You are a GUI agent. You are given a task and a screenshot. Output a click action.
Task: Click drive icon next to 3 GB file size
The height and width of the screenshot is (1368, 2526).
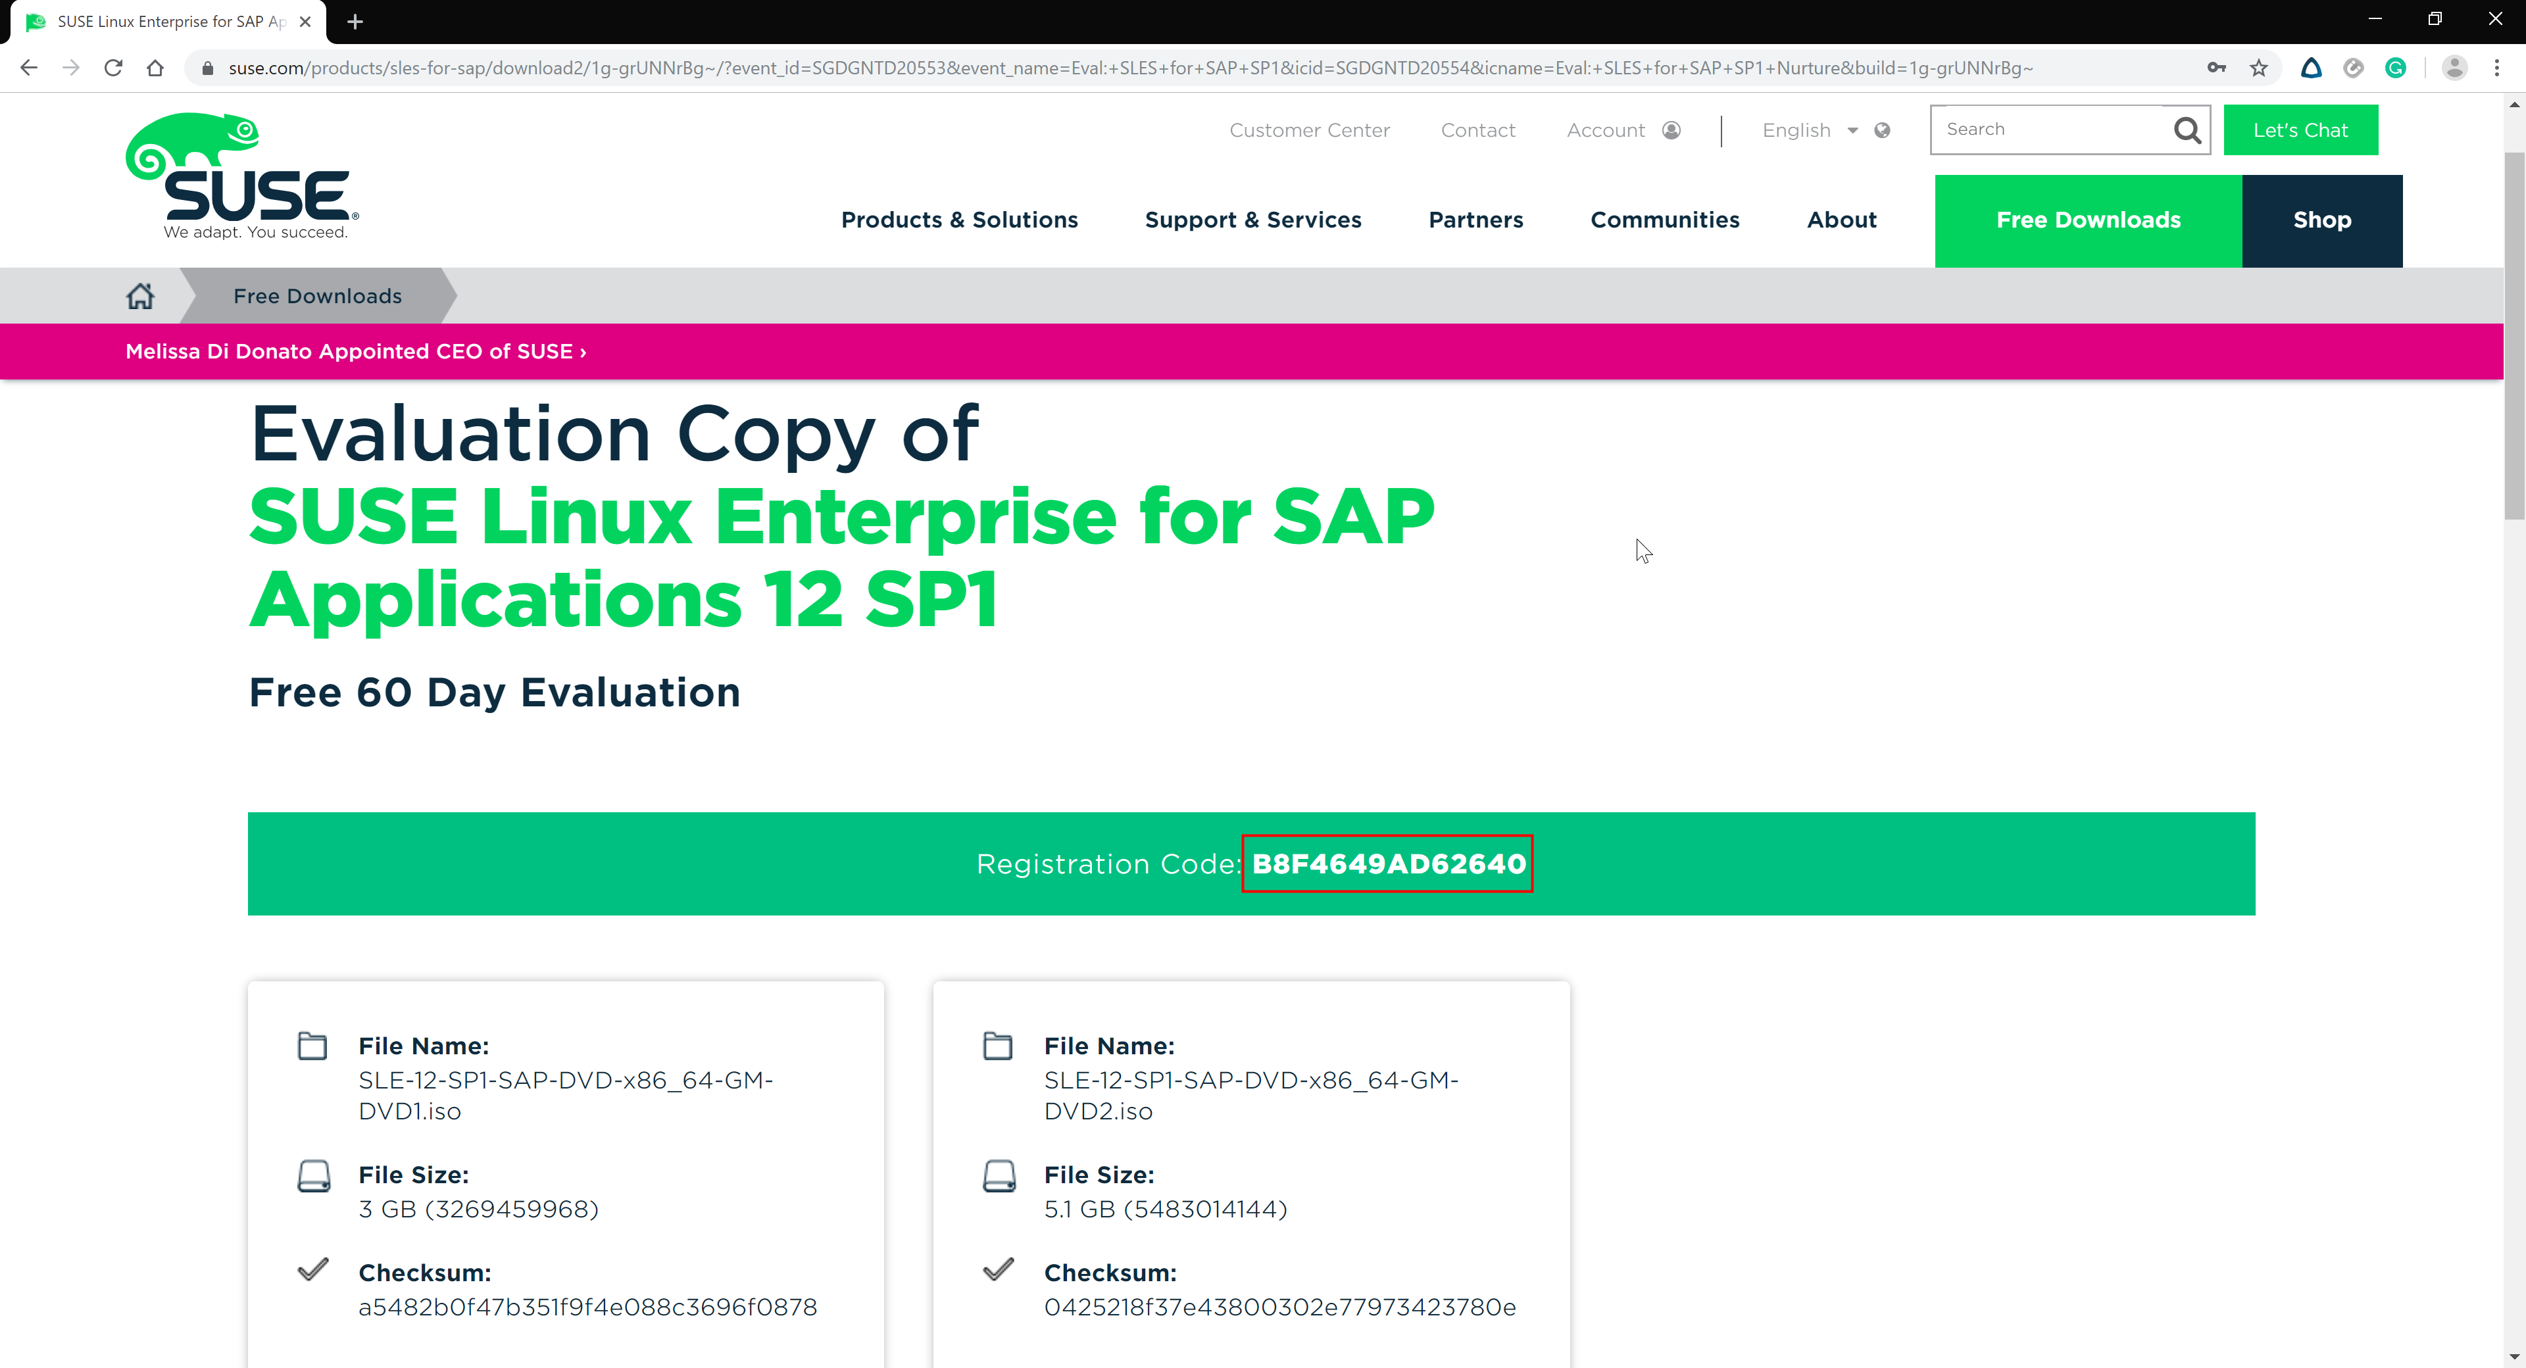pyautogui.click(x=313, y=1175)
